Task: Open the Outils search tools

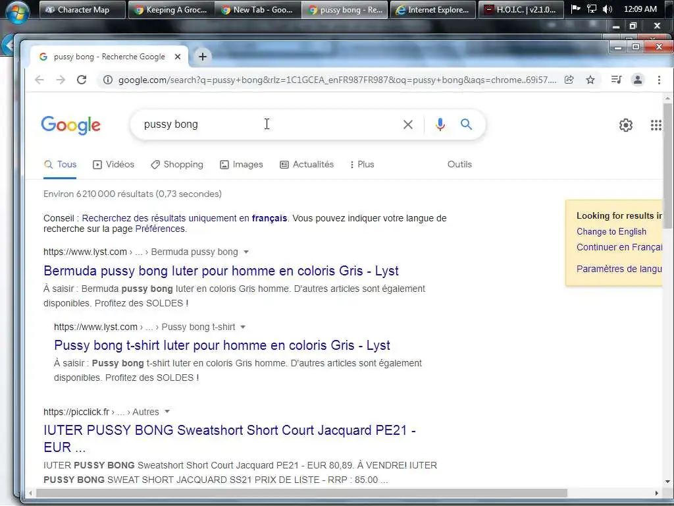Action: (459, 164)
